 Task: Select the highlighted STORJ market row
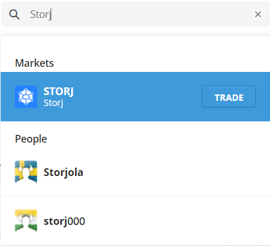pyautogui.click(x=135, y=96)
